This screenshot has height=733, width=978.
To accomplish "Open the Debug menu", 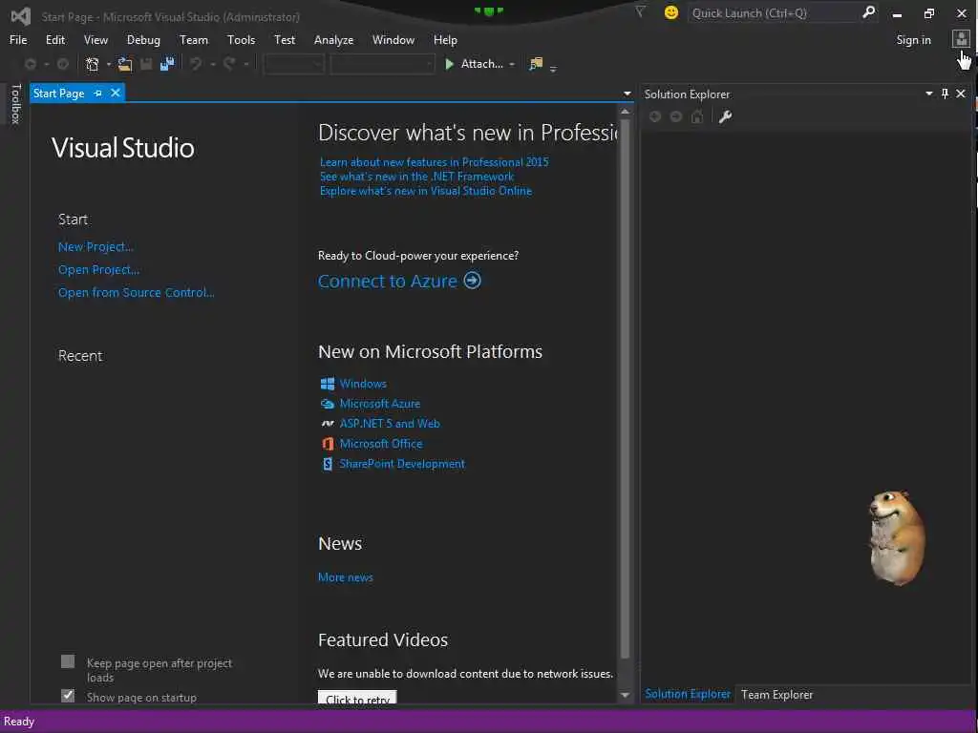I will pos(143,40).
